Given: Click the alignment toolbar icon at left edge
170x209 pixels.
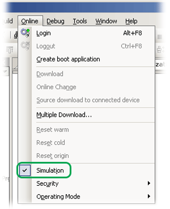Looking at the screenshot, I should click(x=10, y=50).
